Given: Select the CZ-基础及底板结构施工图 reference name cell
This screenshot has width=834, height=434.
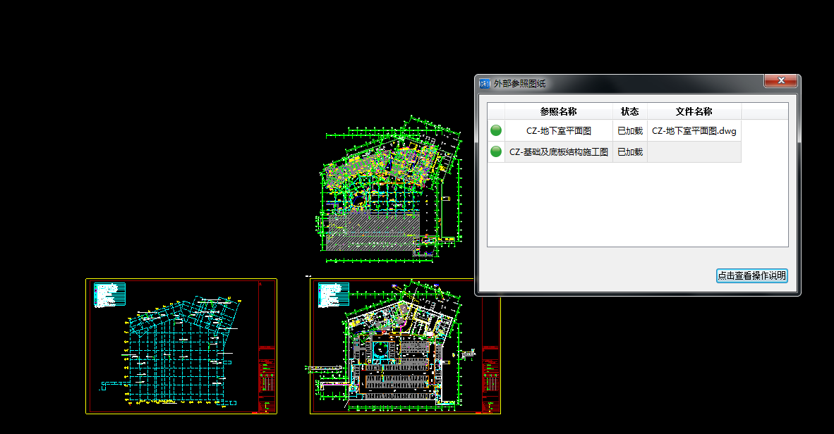Looking at the screenshot, I should (x=558, y=151).
